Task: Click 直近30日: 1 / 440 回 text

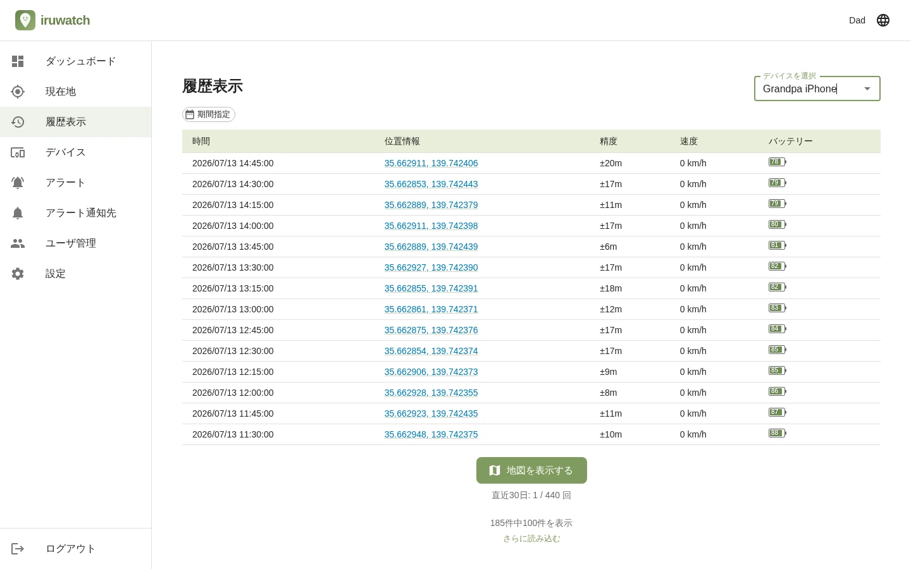Action: 531,495
